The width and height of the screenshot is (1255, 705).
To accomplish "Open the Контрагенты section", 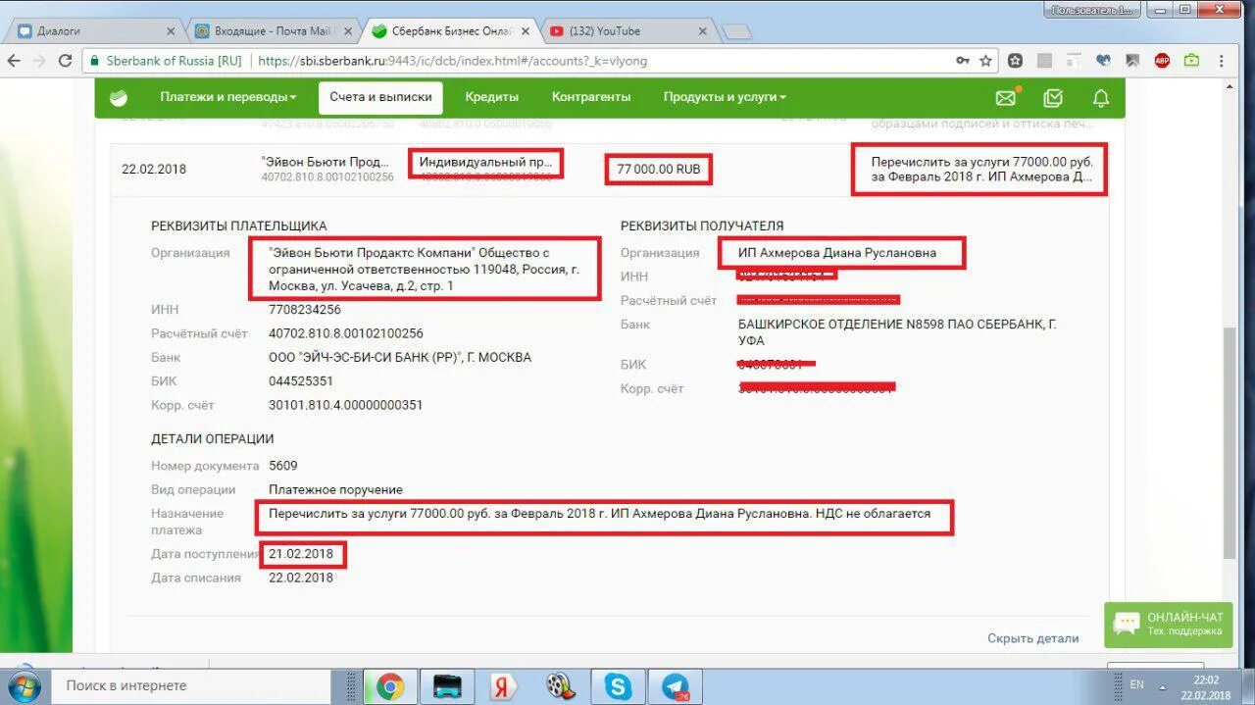I will tap(591, 97).
